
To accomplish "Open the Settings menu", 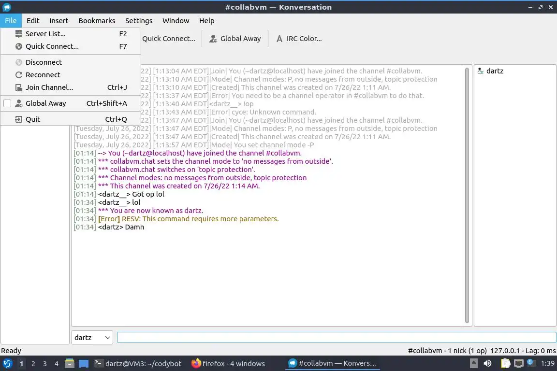I will click(x=139, y=21).
